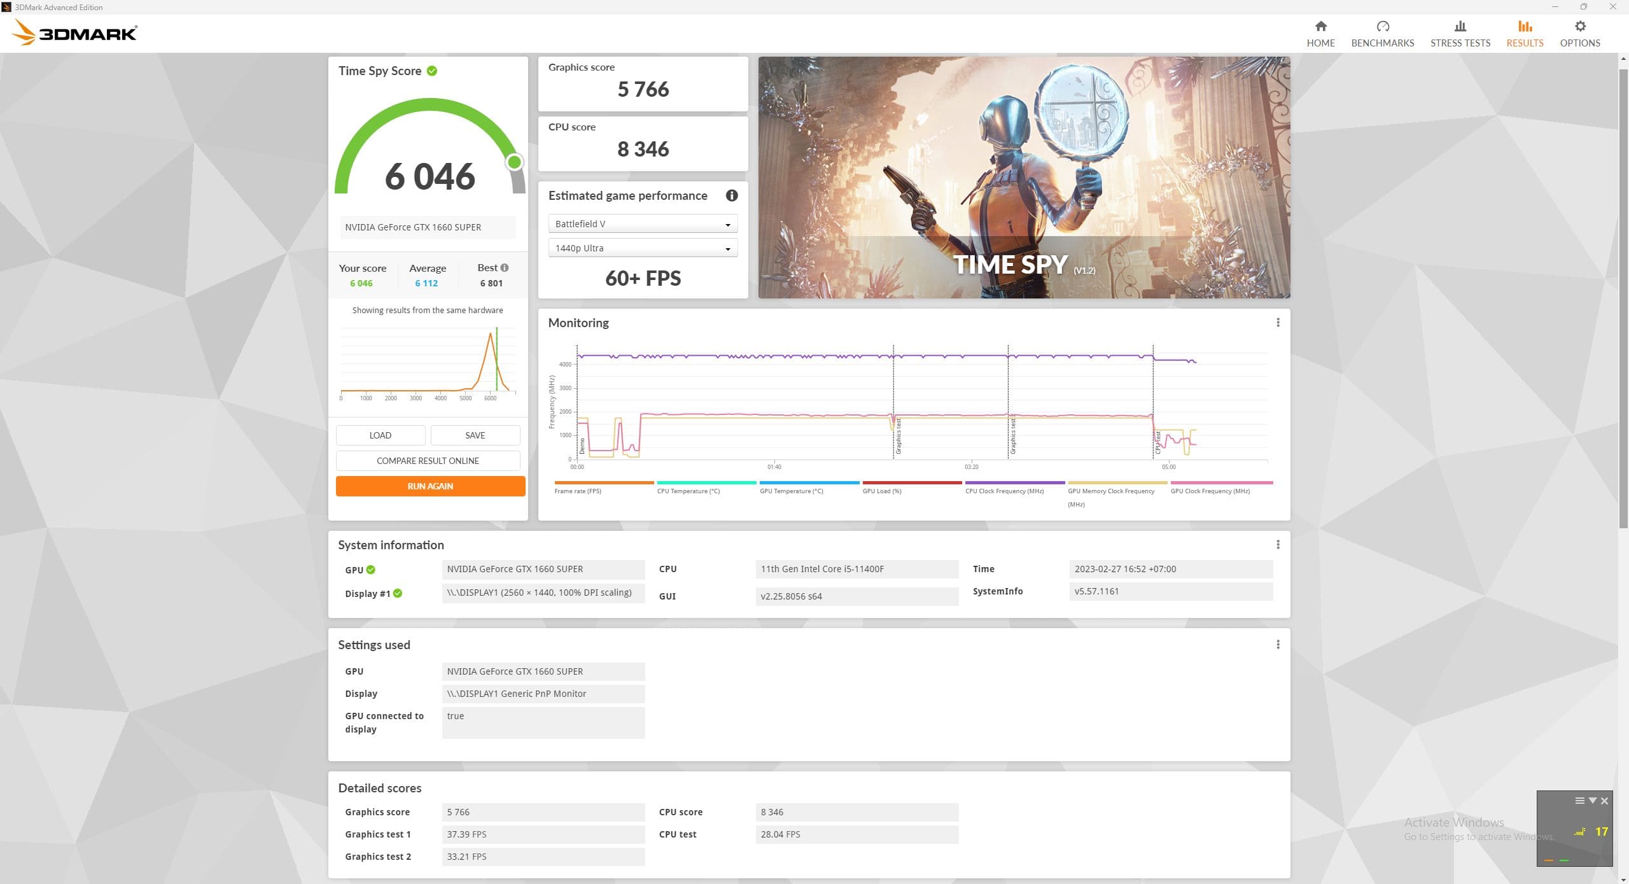The width and height of the screenshot is (1629, 884).
Task: Open the 1440p Ultra resolution dropdown
Action: [643, 248]
